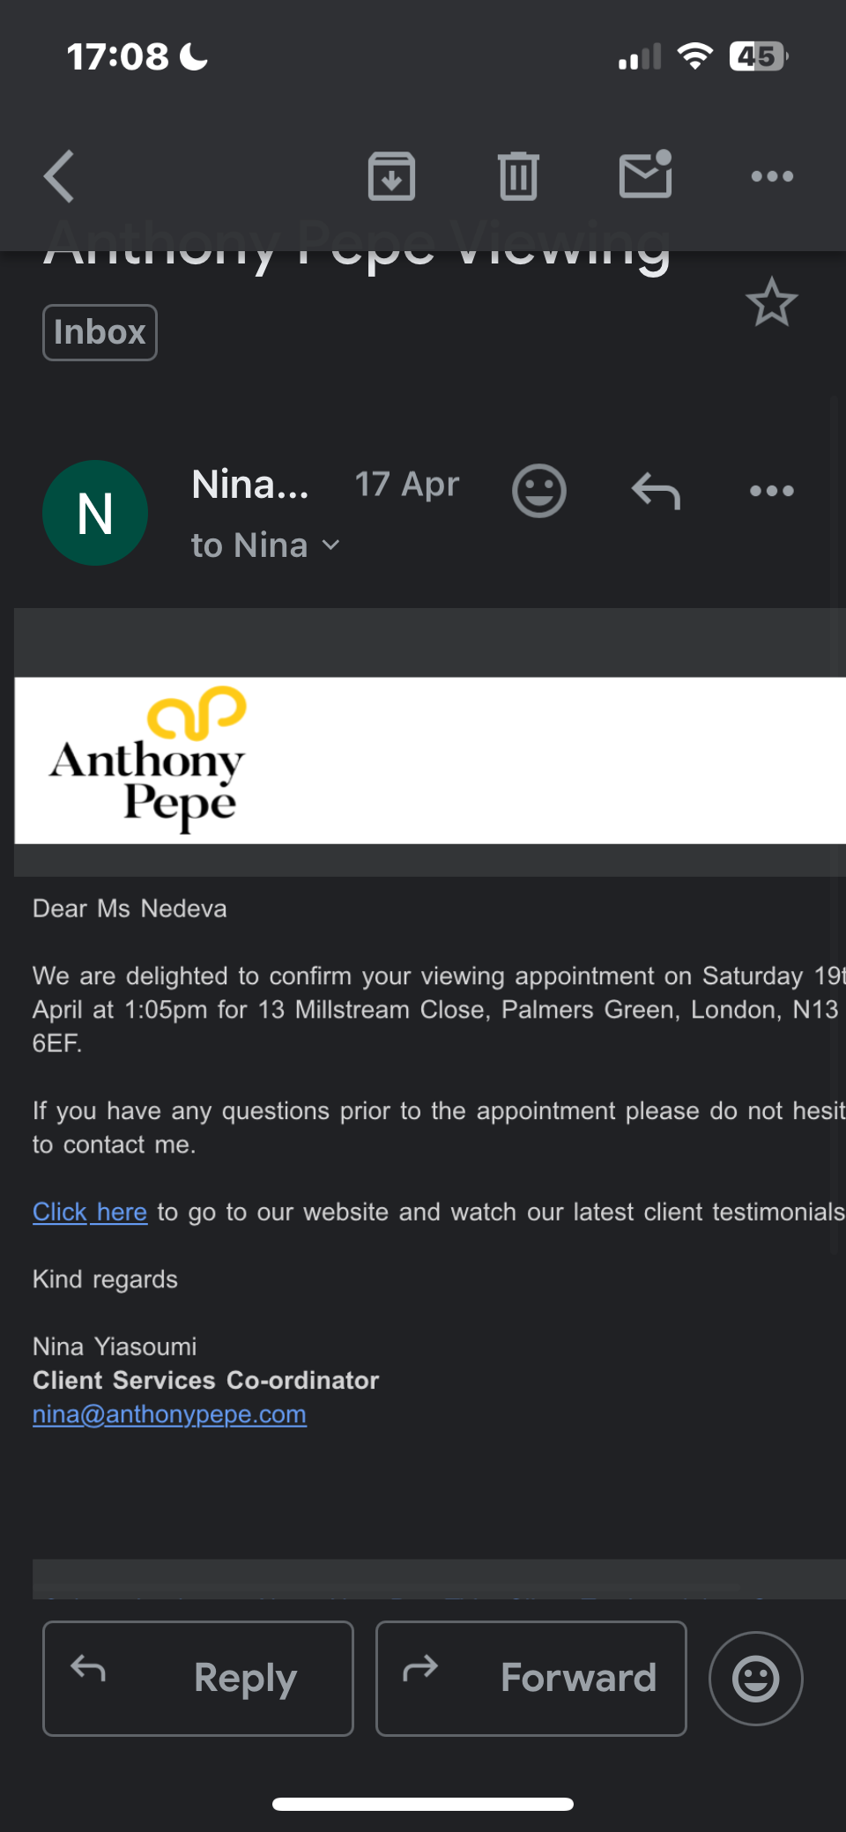
Task: Tap round emoji reaction button at bottom
Action: pos(755,1678)
